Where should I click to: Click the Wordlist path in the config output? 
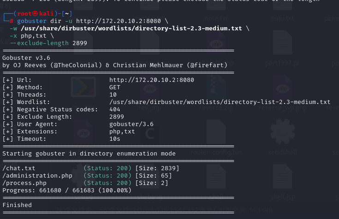220,102
